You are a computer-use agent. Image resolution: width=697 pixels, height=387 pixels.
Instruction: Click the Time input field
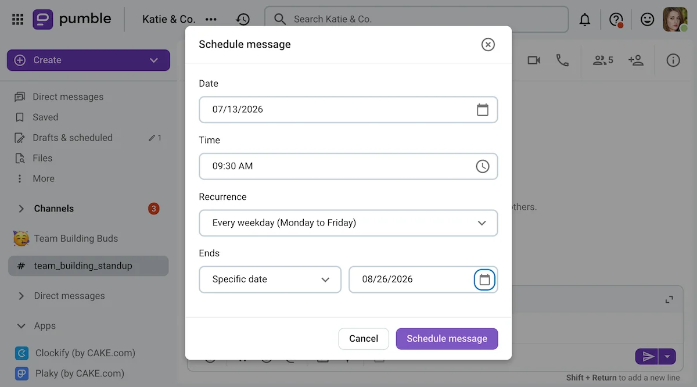[x=348, y=166]
